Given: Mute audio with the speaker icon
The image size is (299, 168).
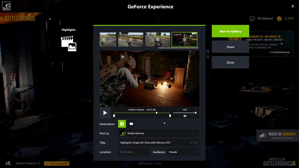Looking at the screenshot, I should (x=185, y=116).
